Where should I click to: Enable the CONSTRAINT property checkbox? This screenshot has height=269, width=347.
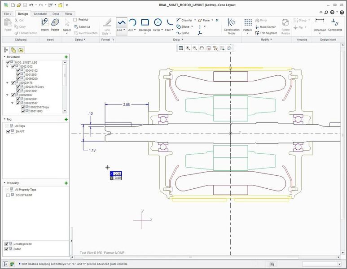pos(8,195)
